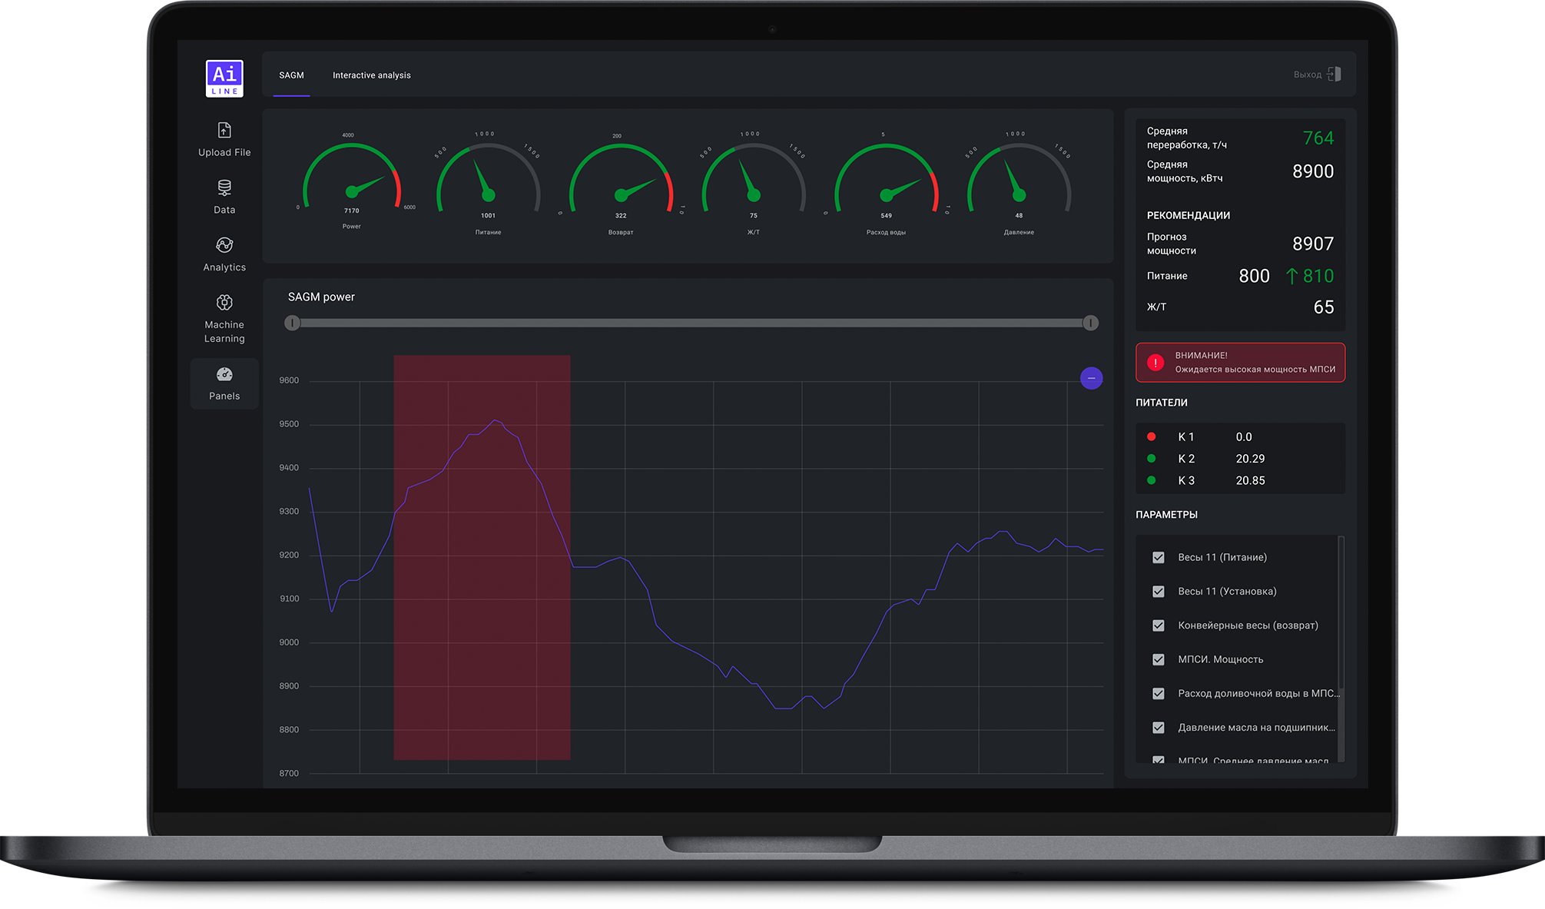This screenshot has width=1545, height=909.
Task: Uncheck МПСИ. Мощность parameter
Action: (1159, 659)
